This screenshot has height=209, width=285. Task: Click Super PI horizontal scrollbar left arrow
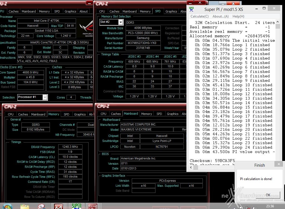tap(191, 168)
